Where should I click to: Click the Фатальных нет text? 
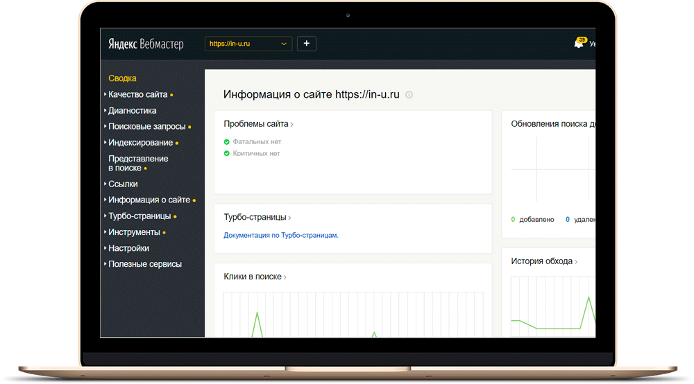pos(257,142)
